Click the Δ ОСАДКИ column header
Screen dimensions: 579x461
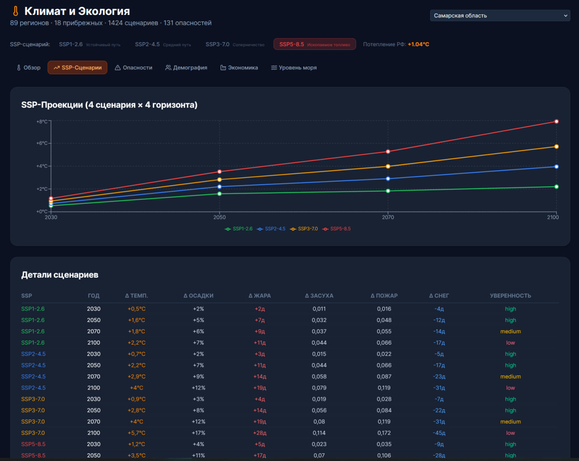pyautogui.click(x=199, y=296)
